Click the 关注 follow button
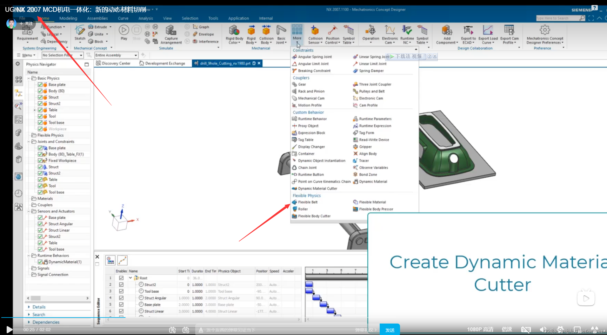This screenshot has width=607, height=335. (x=26, y=24)
